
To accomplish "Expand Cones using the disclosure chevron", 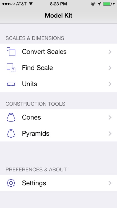I will click(110, 118).
